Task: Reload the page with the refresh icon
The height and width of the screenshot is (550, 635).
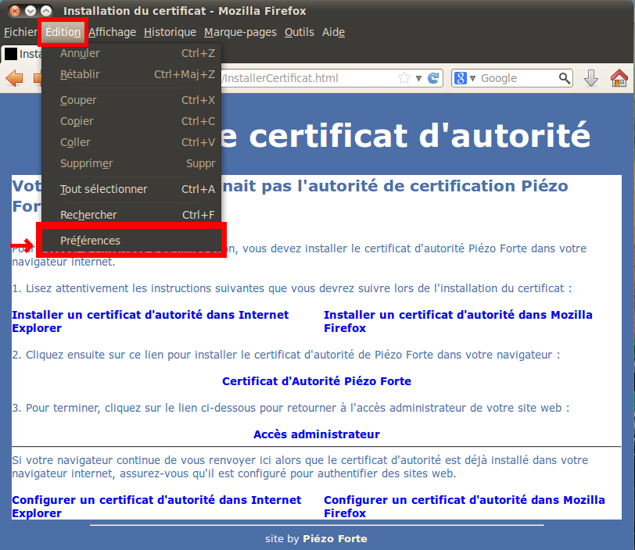Action: (433, 78)
